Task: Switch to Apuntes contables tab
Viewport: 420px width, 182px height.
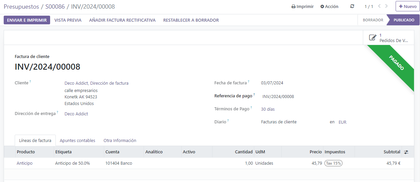Action: click(78, 141)
